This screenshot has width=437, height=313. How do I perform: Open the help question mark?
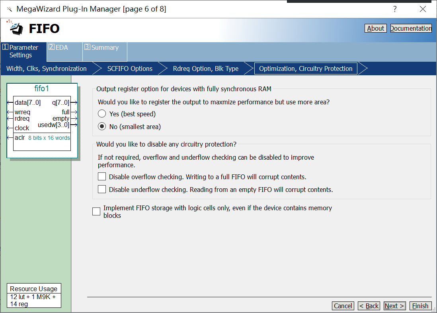[x=395, y=9]
